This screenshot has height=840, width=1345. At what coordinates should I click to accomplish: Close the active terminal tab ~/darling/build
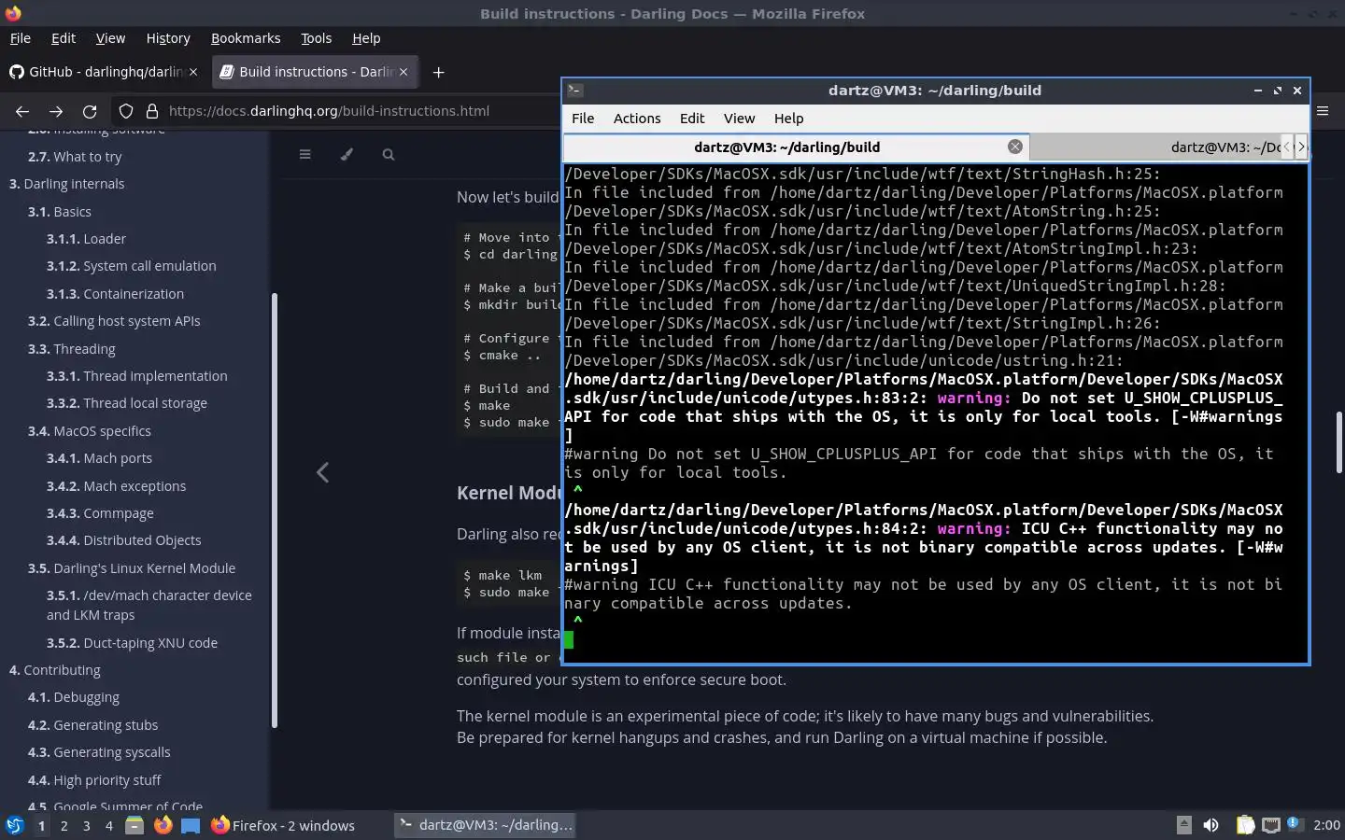(1015, 147)
